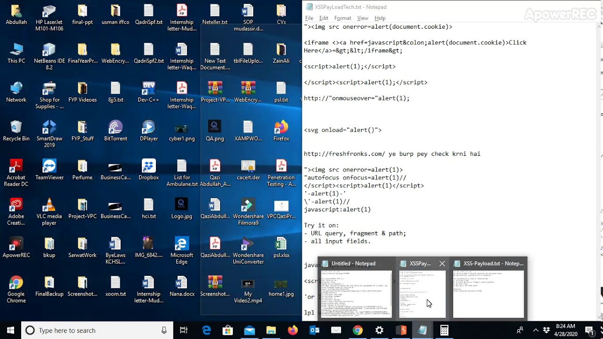Open the Nana.docx Word document
Screen dimensions: 603x339
pyautogui.click(x=181, y=286)
